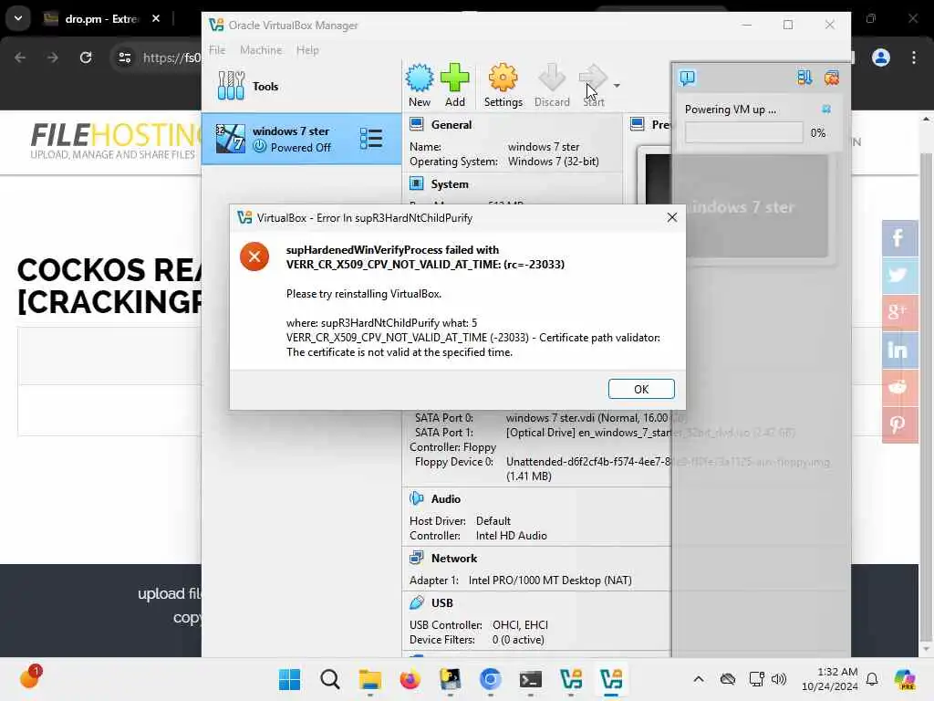Click the Intel PRO/1000 MT Desktop (NAT) adapter text

pyautogui.click(x=550, y=581)
